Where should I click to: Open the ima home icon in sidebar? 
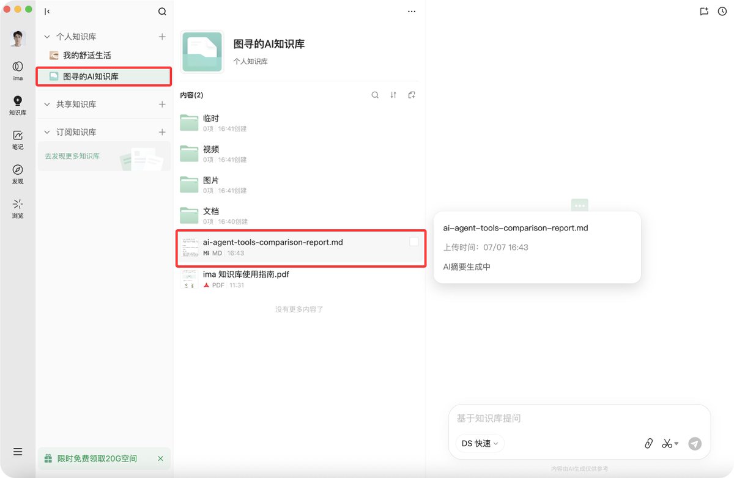[x=18, y=70]
